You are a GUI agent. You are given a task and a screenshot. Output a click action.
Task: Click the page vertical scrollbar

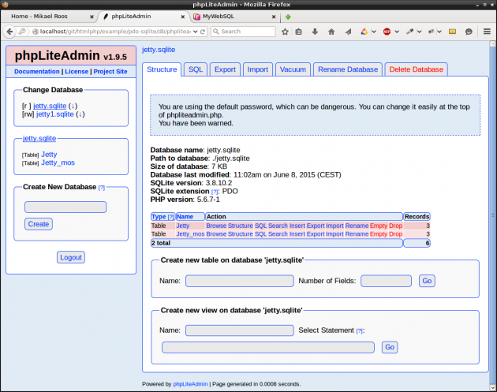pos(493,215)
